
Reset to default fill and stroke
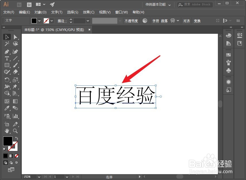click(4, 149)
